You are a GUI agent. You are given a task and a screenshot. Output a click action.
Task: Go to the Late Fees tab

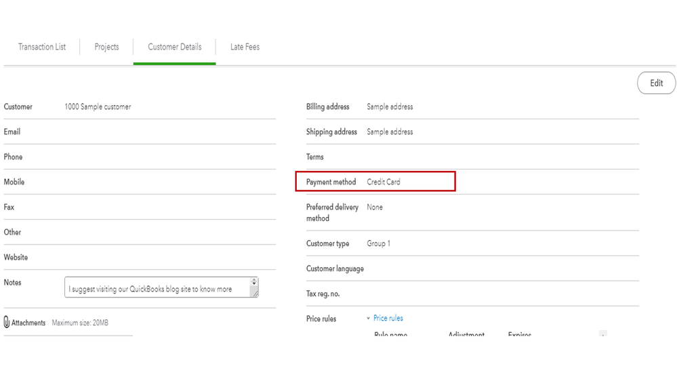point(245,47)
